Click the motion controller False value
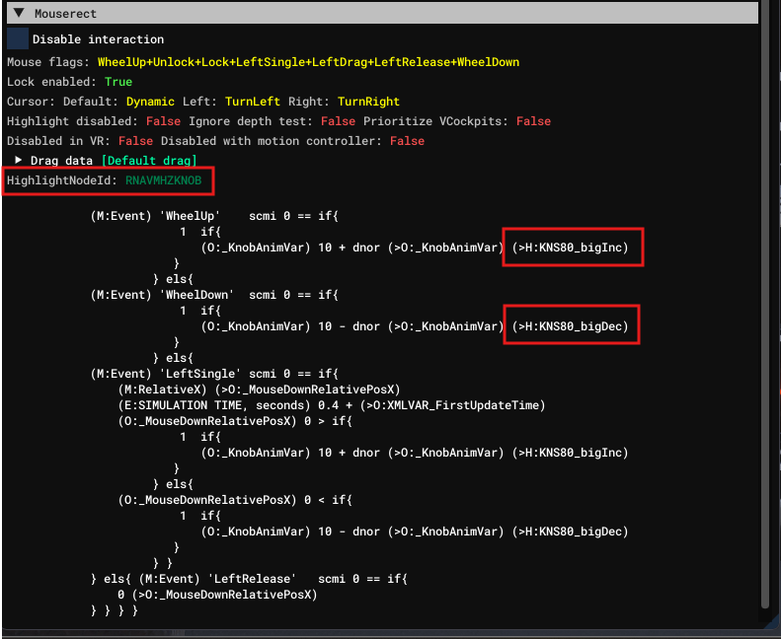The height and width of the screenshot is (639, 781). (x=407, y=141)
